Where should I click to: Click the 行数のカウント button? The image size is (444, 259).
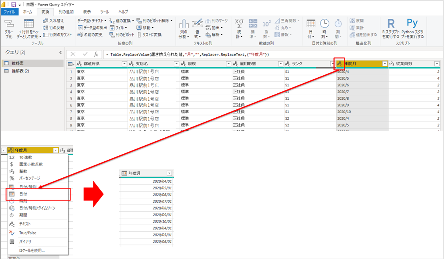coord(58,35)
